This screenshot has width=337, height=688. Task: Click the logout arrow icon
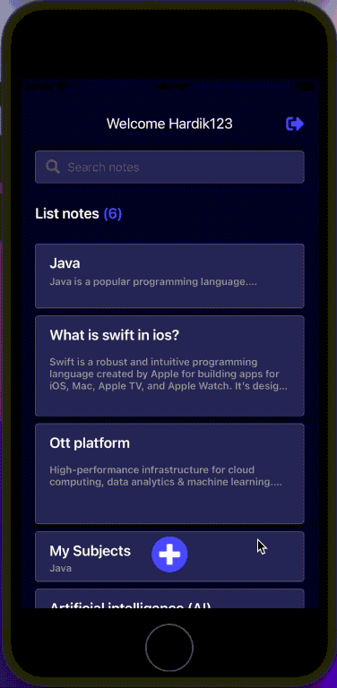[x=295, y=124]
